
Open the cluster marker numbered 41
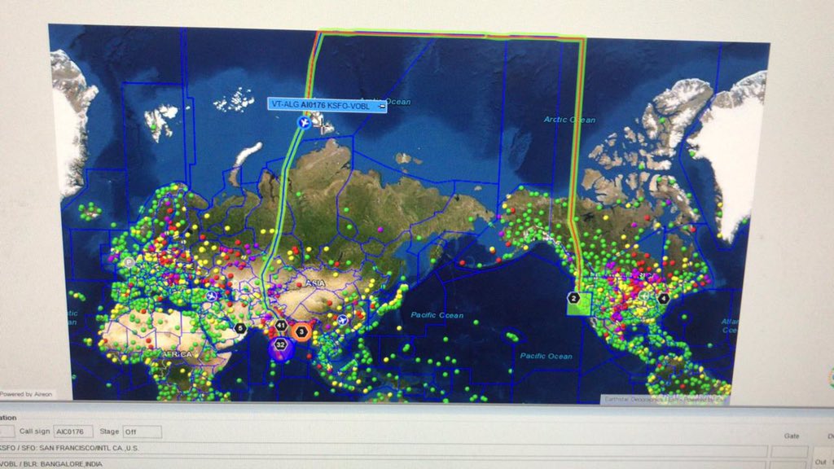pos(281,325)
